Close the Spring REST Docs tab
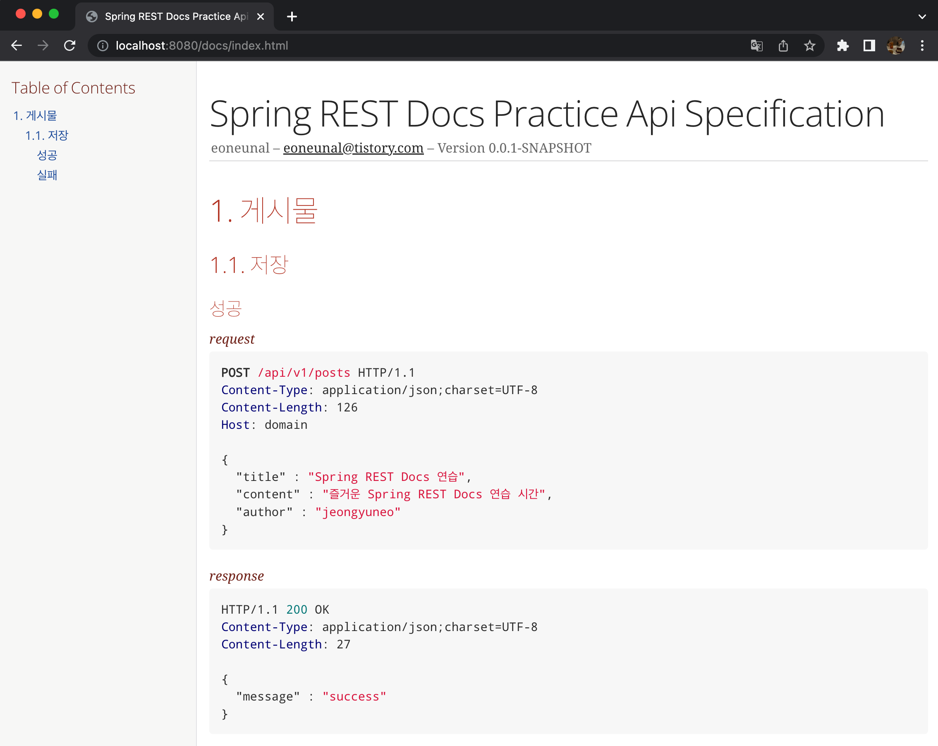Image resolution: width=938 pixels, height=746 pixels. (x=261, y=17)
